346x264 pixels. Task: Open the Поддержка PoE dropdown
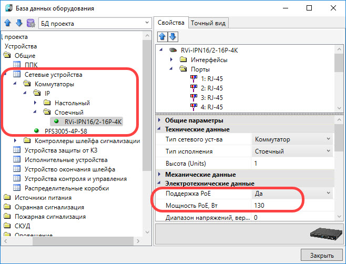point(292,194)
